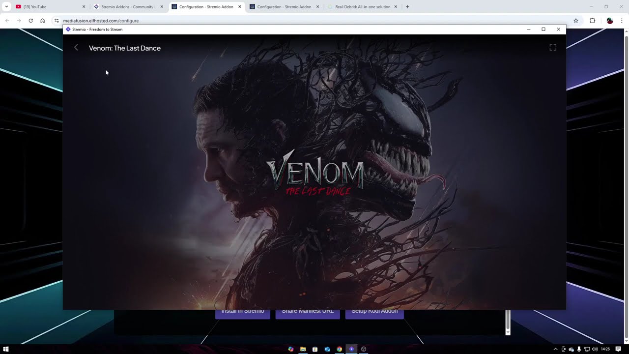Open the network icon in system tray
This screenshot has width=629, height=354.
coord(587,349)
